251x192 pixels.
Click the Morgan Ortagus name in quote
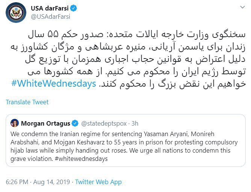pyautogui.click(x=45, y=123)
